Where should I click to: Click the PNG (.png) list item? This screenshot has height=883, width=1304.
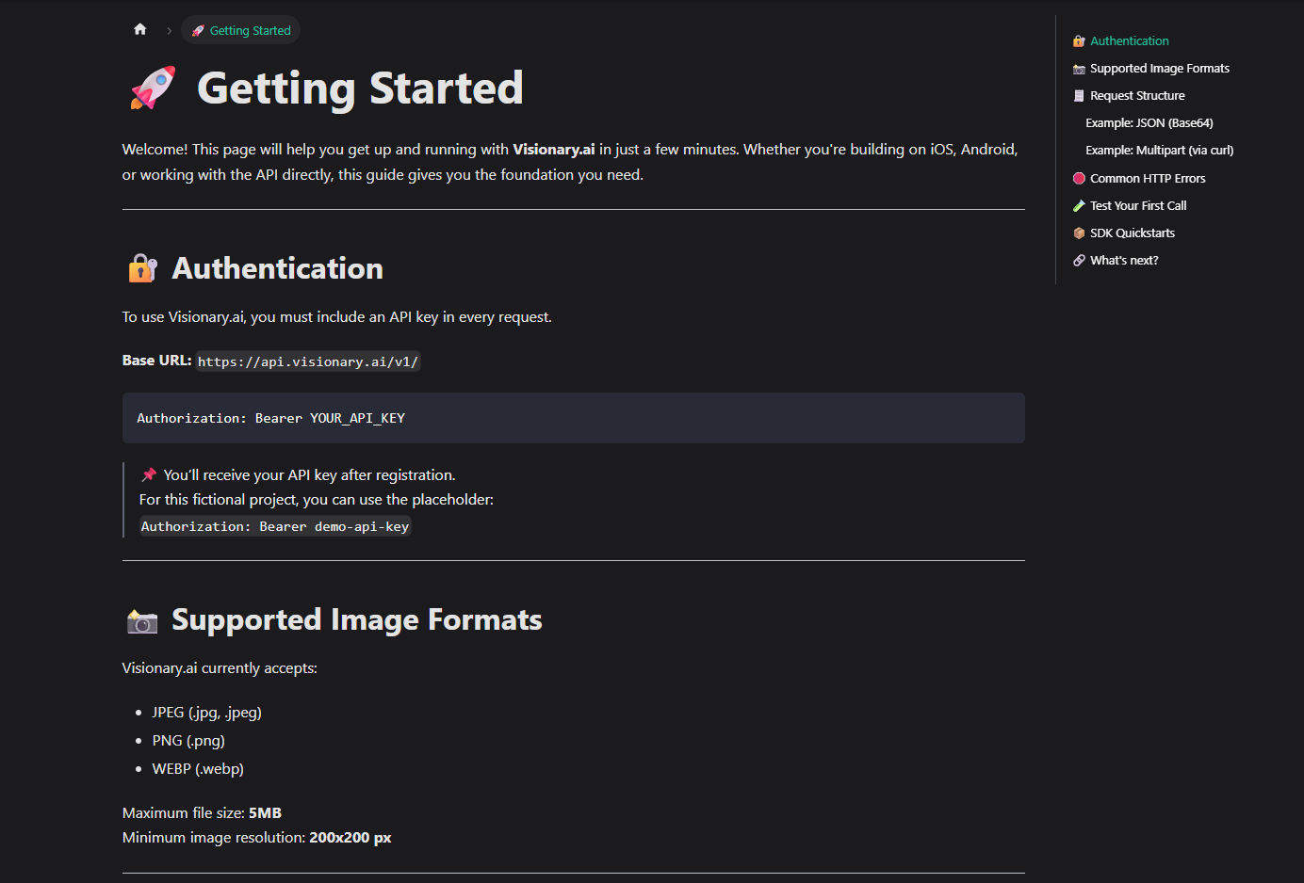(188, 741)
